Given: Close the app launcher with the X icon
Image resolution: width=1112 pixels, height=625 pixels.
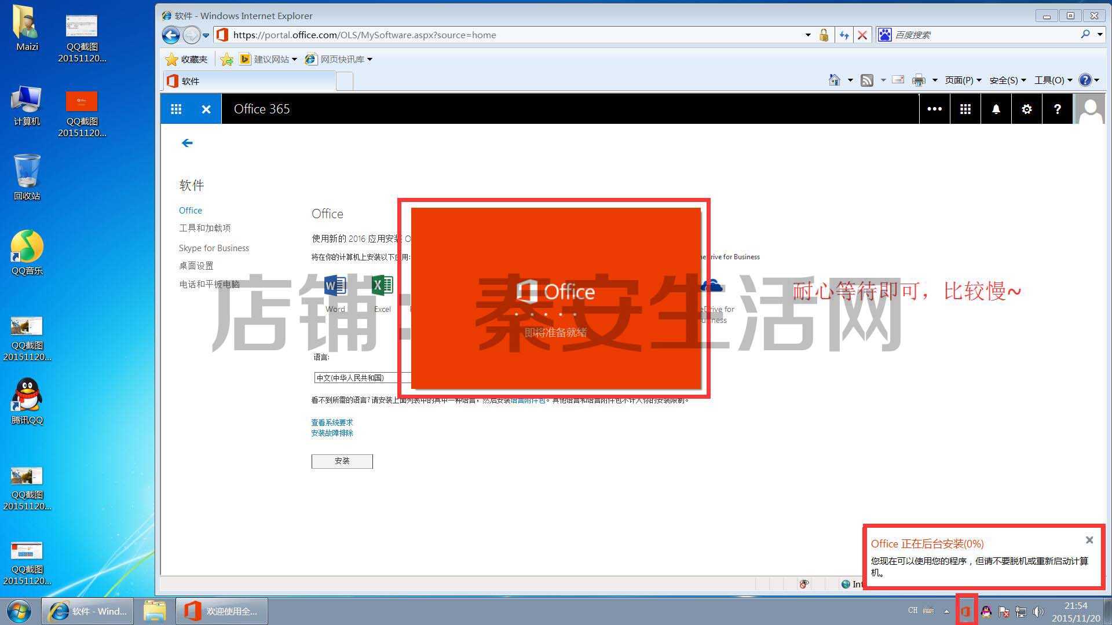Looking at the screenshot, I should [x=206, y=109].
